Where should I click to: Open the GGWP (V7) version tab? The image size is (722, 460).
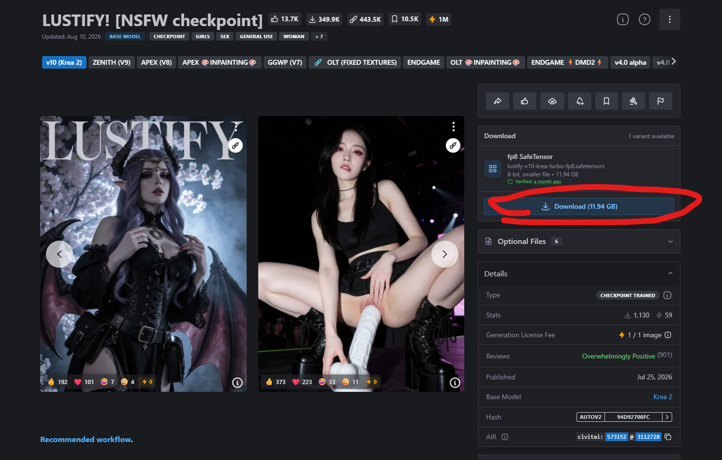coord(285,62)
